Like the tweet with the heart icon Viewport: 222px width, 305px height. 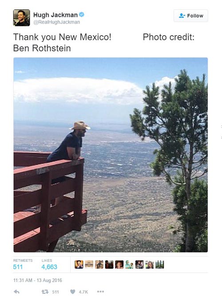pyautogui.click(x=72, y=292)
